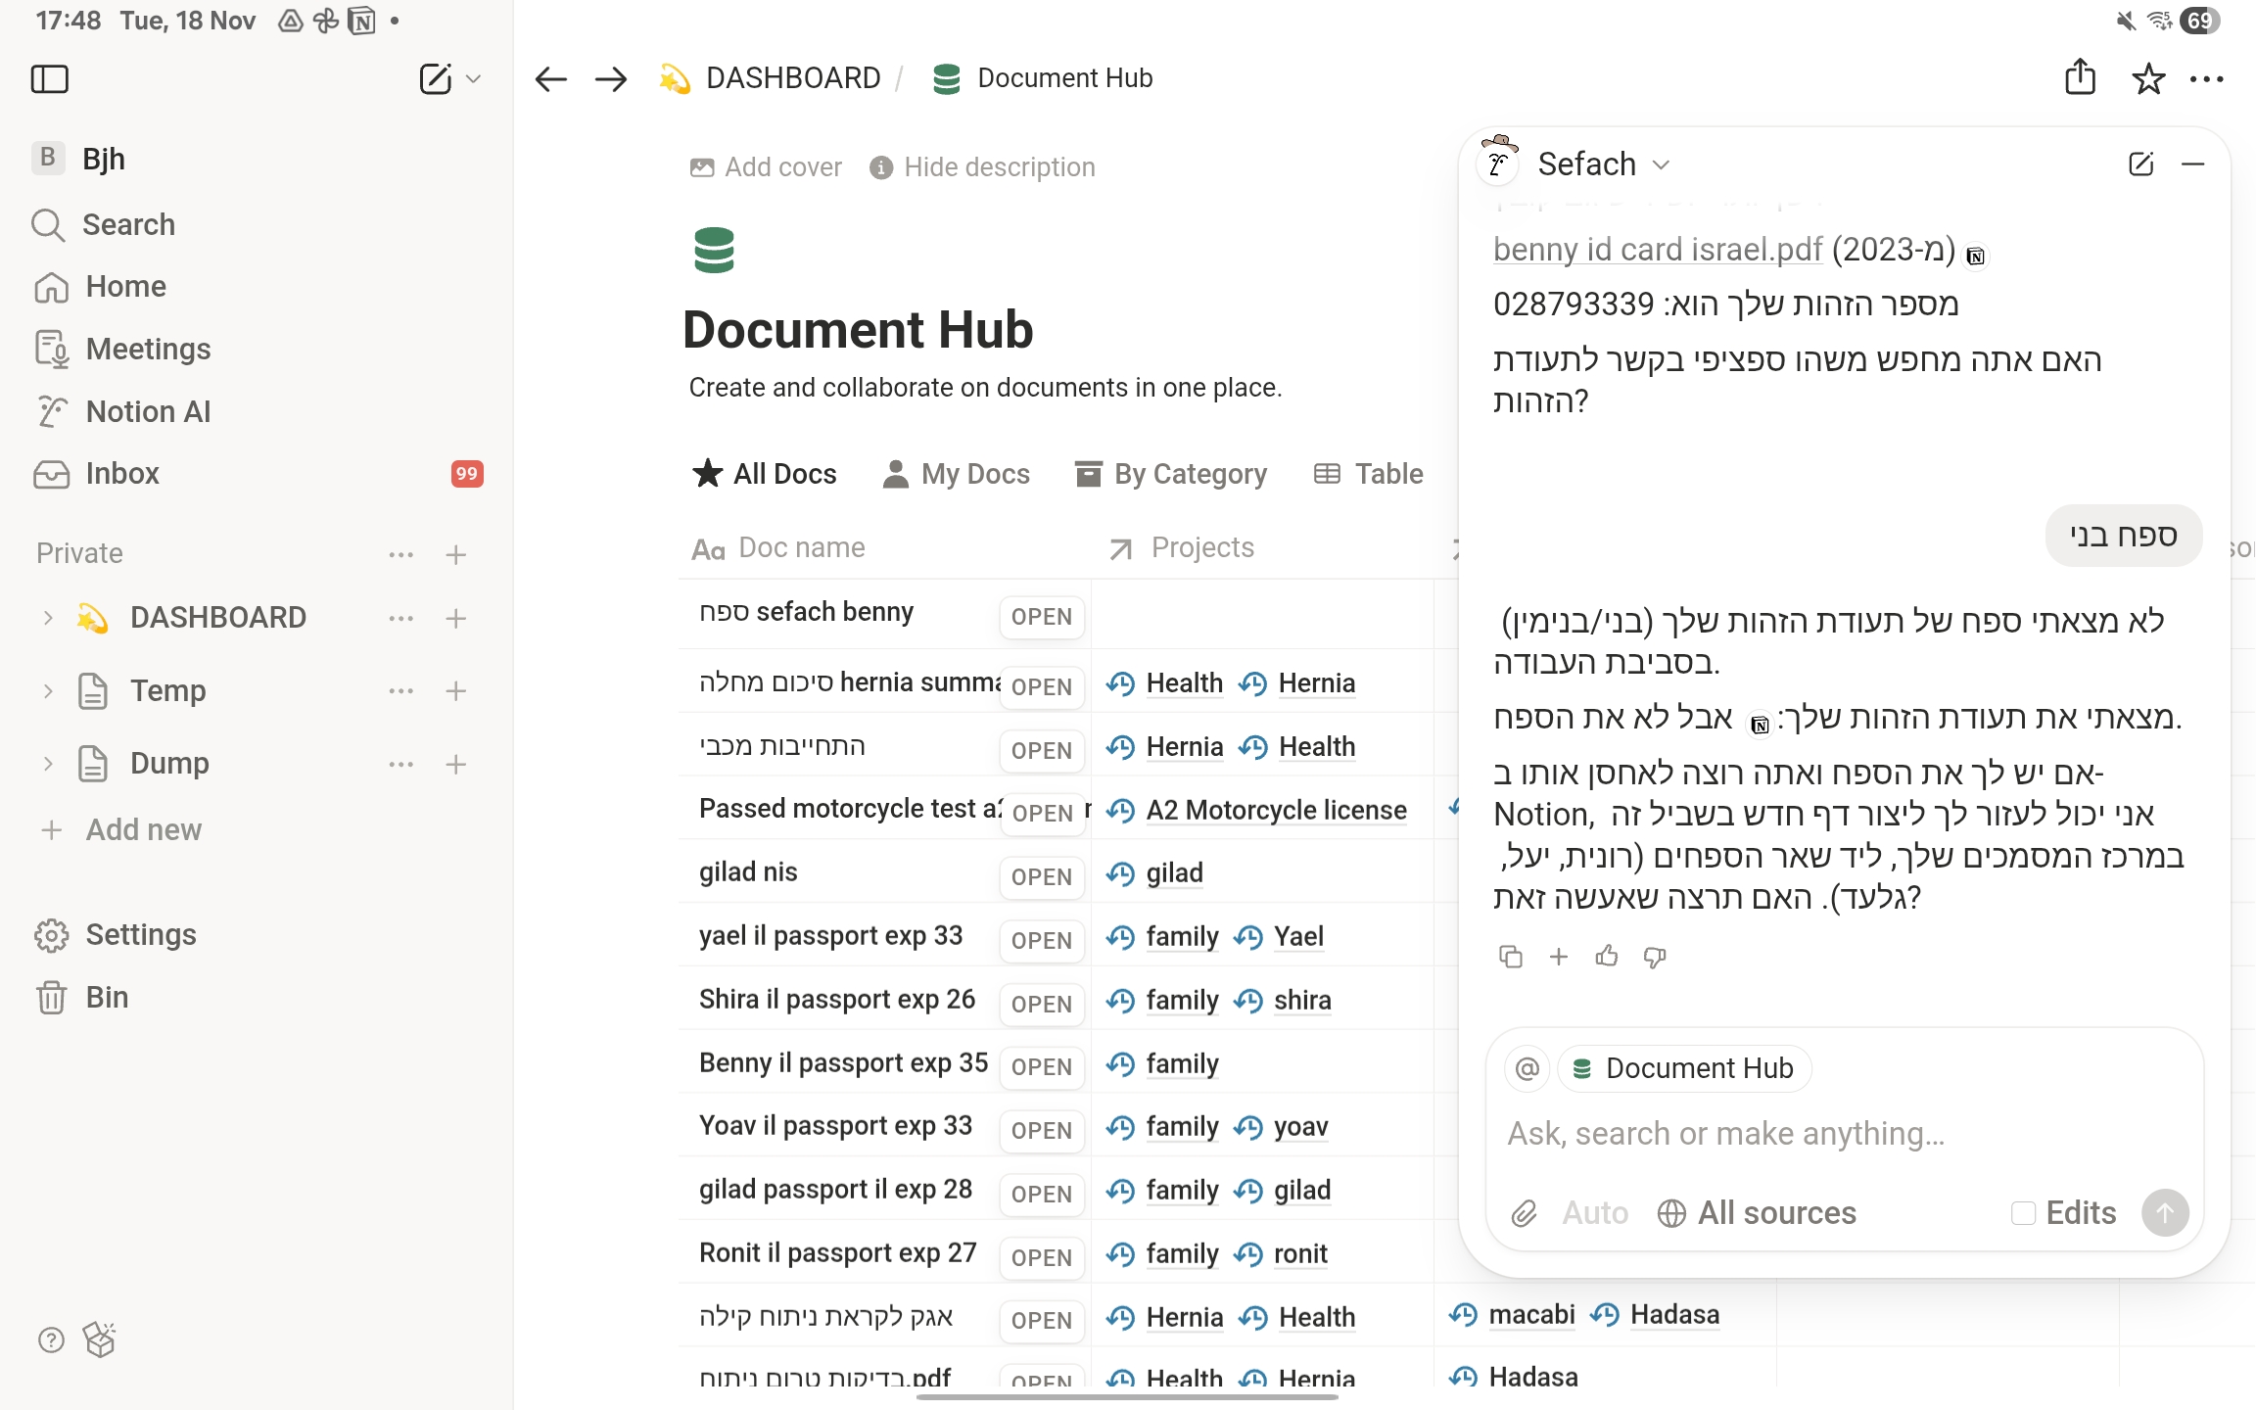Screen dimensions: 2256x1410
Task: Expand the Temp page chevron
Action: point(47,690)
